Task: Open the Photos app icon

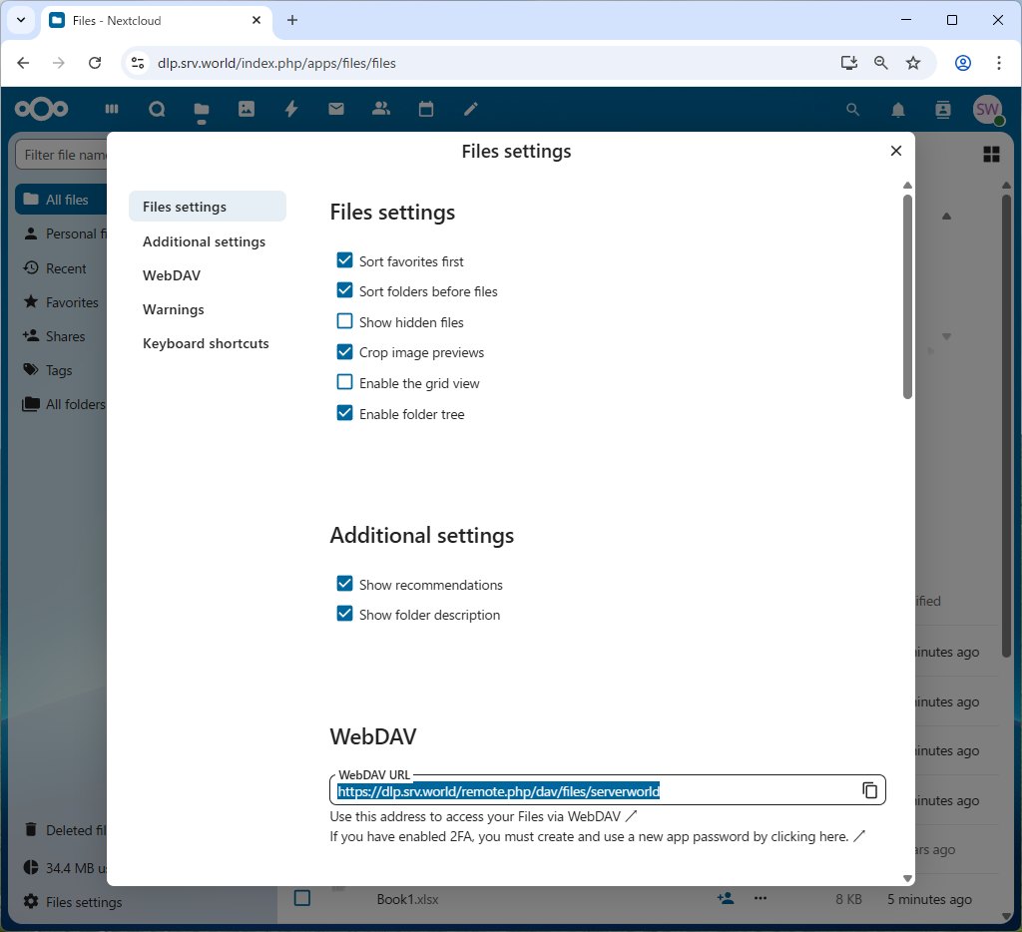Action: [x=247, y=110]
